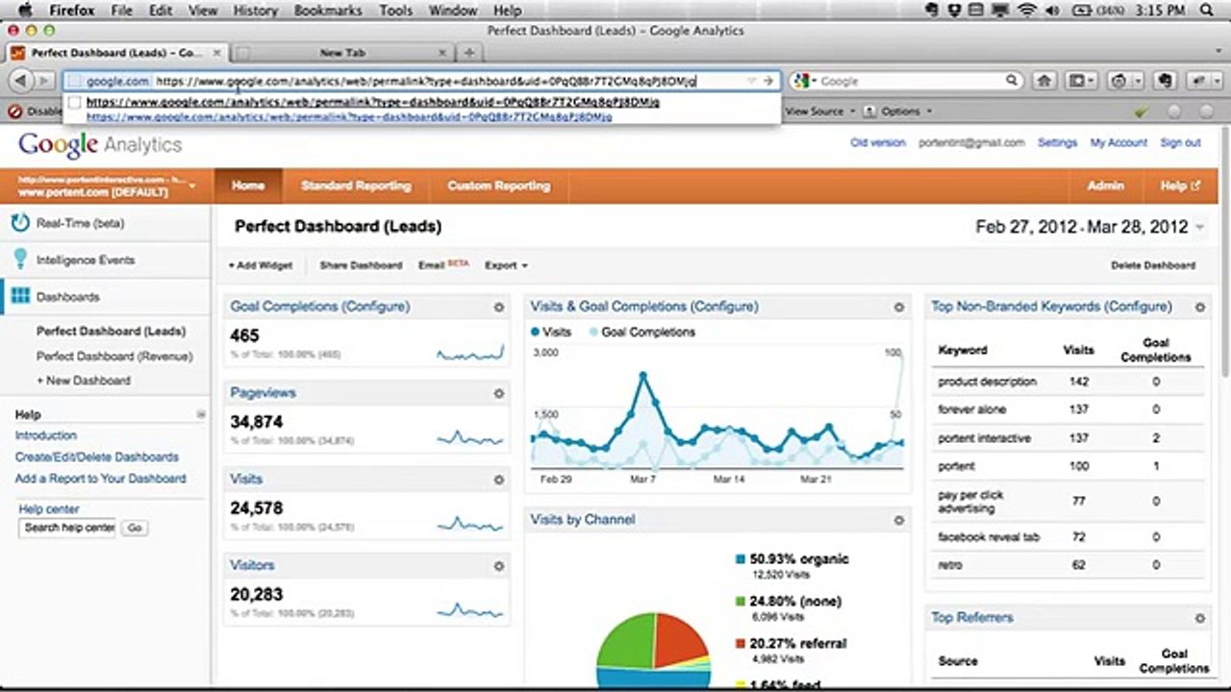Screen dimensions: 1231x692
Task: Open the URL bar history dropdown arrow
Action: 752,82
